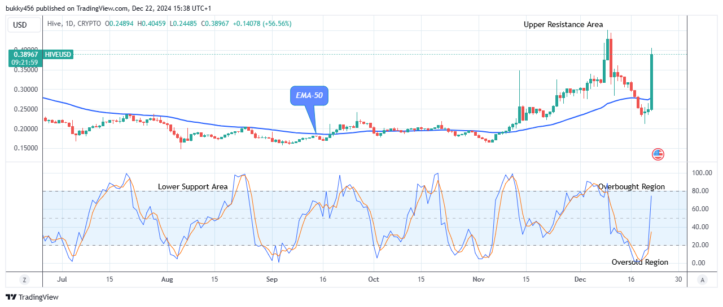Click the 0.15000 price axis label
Viewport: 723px width, 307px height.
pos(26,149)
